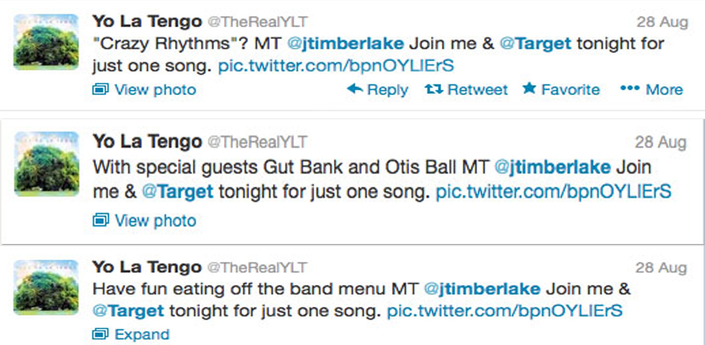Click the Reply arrow icon
This screenshot has width=705, height=345.
click(355, 89)
